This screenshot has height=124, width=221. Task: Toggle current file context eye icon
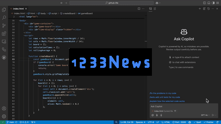coord(175,111)
